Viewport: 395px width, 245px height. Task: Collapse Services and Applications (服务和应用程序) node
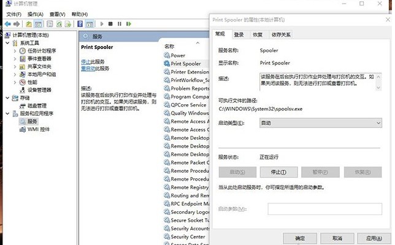click(x=7, y=113)
